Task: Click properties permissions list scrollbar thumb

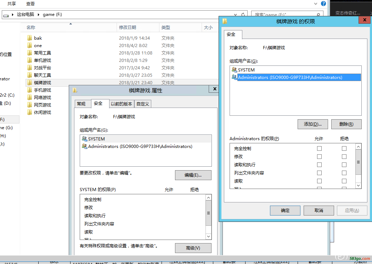Action: point(208,213)
